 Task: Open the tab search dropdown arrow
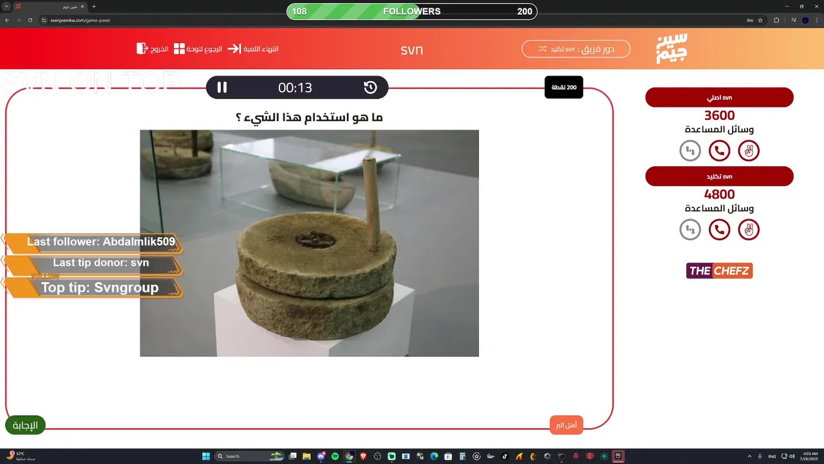tap(5, 6)
